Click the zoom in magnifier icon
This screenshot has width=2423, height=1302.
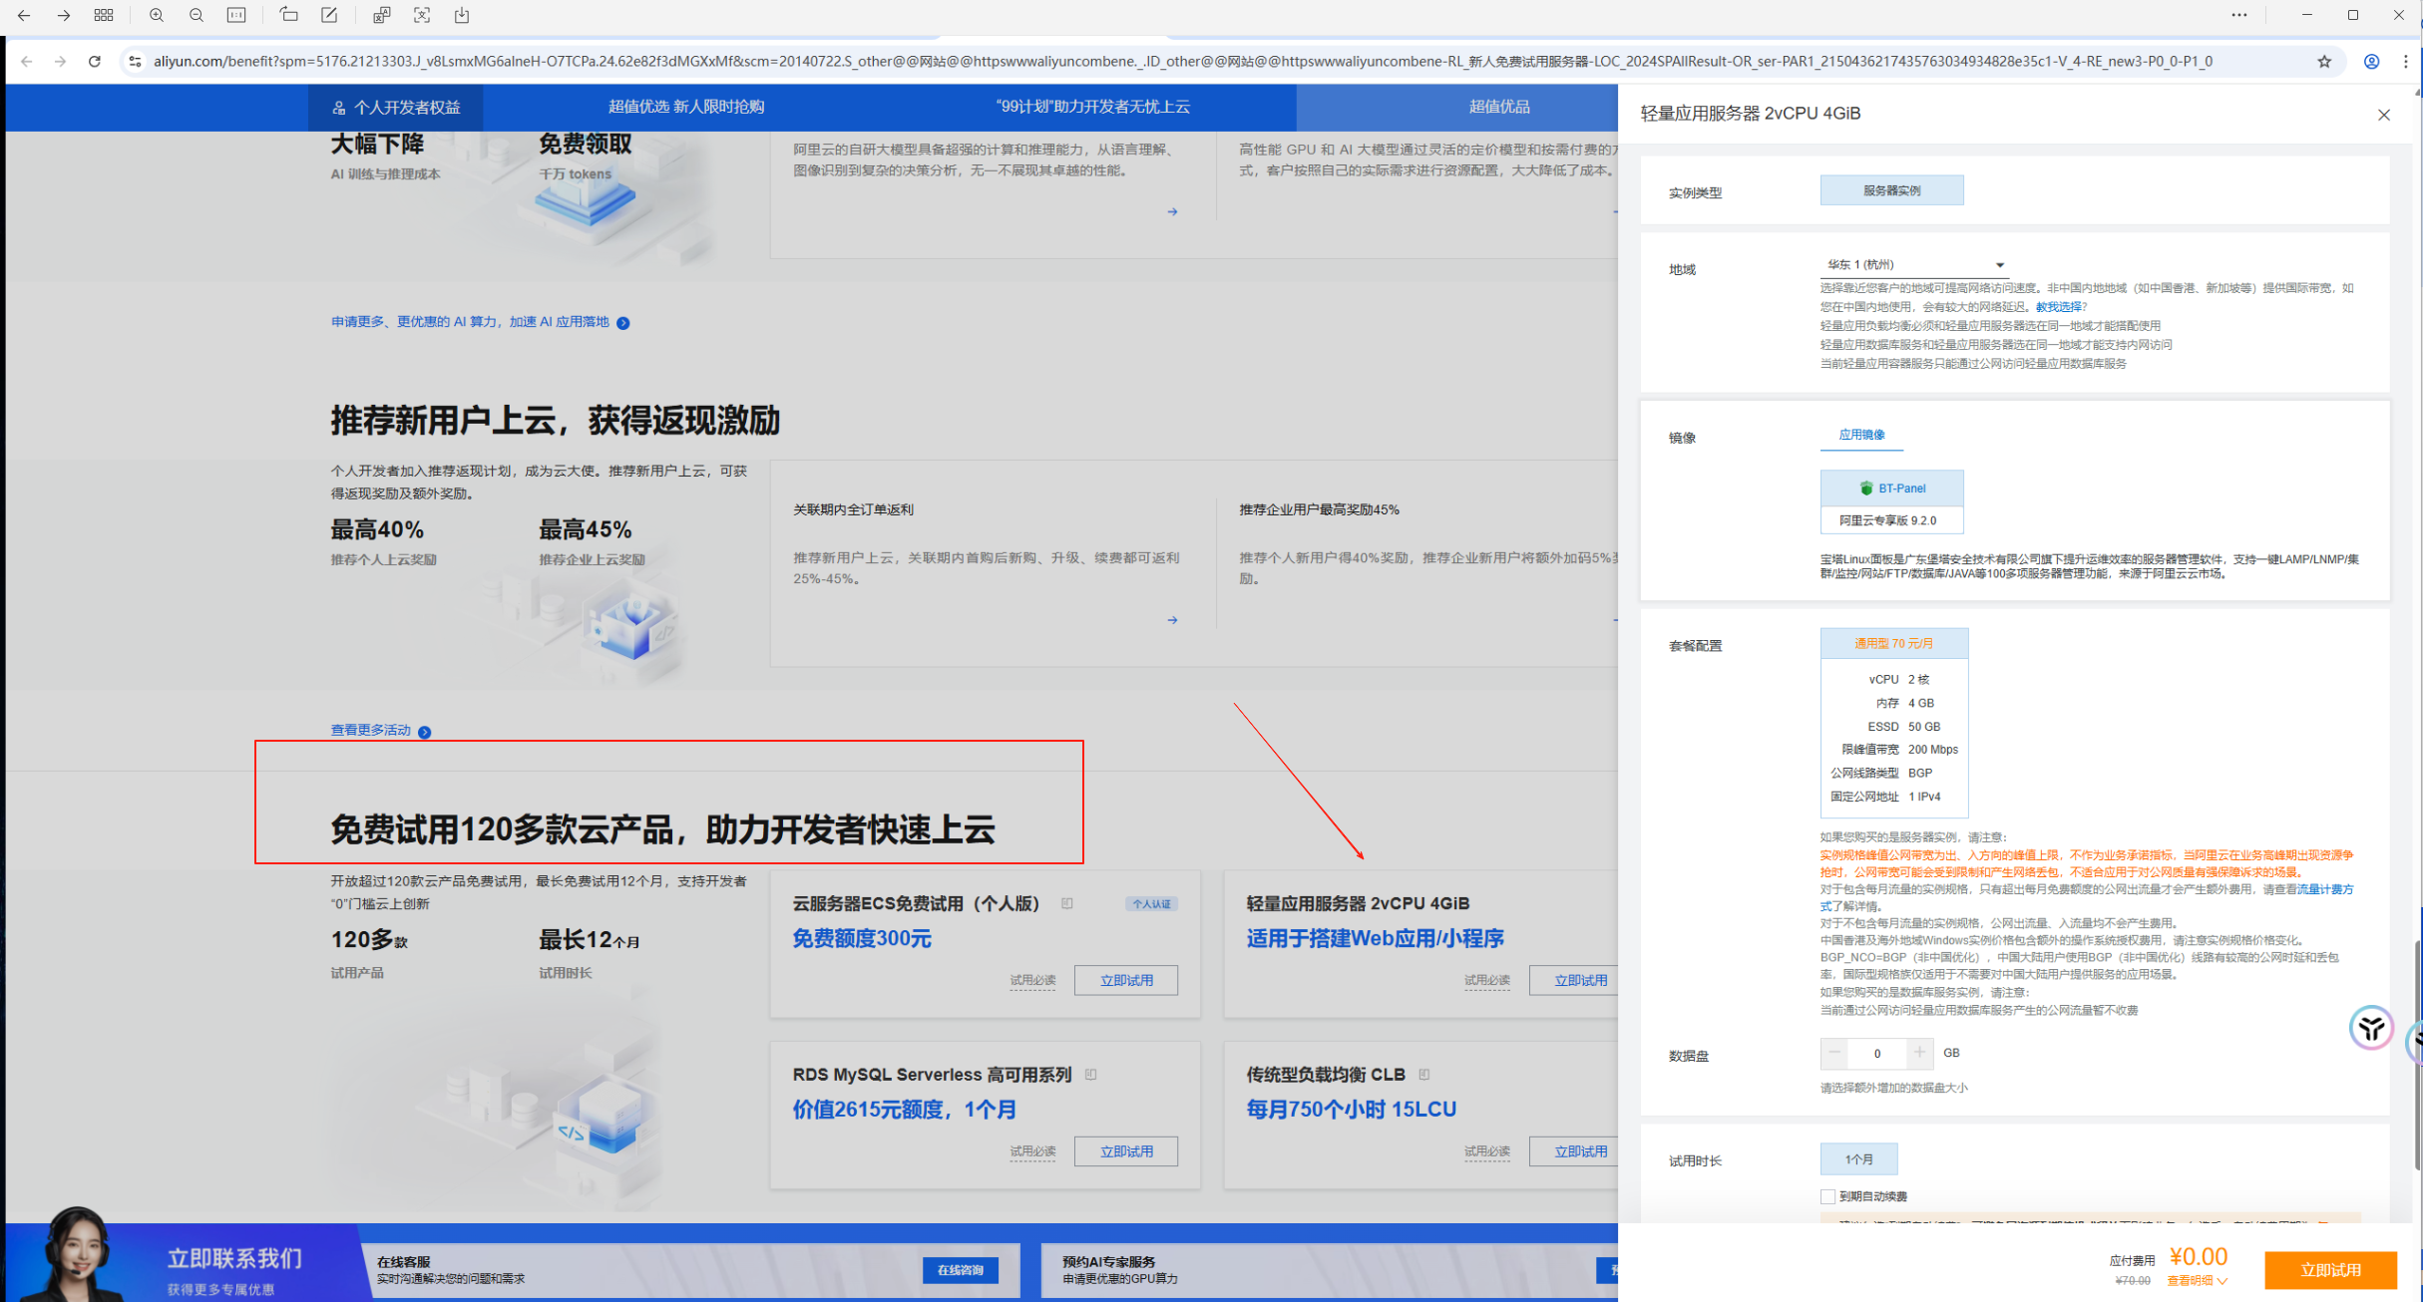coord(157,15)
